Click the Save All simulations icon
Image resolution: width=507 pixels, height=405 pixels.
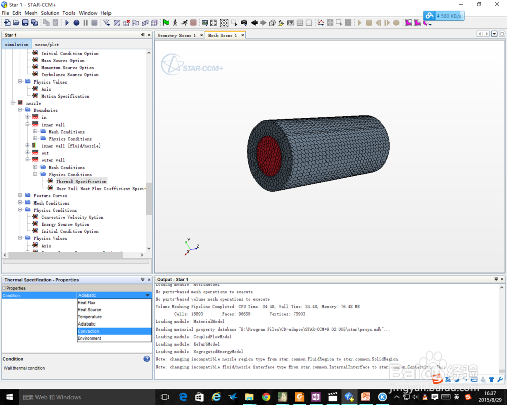pos(34,23)
